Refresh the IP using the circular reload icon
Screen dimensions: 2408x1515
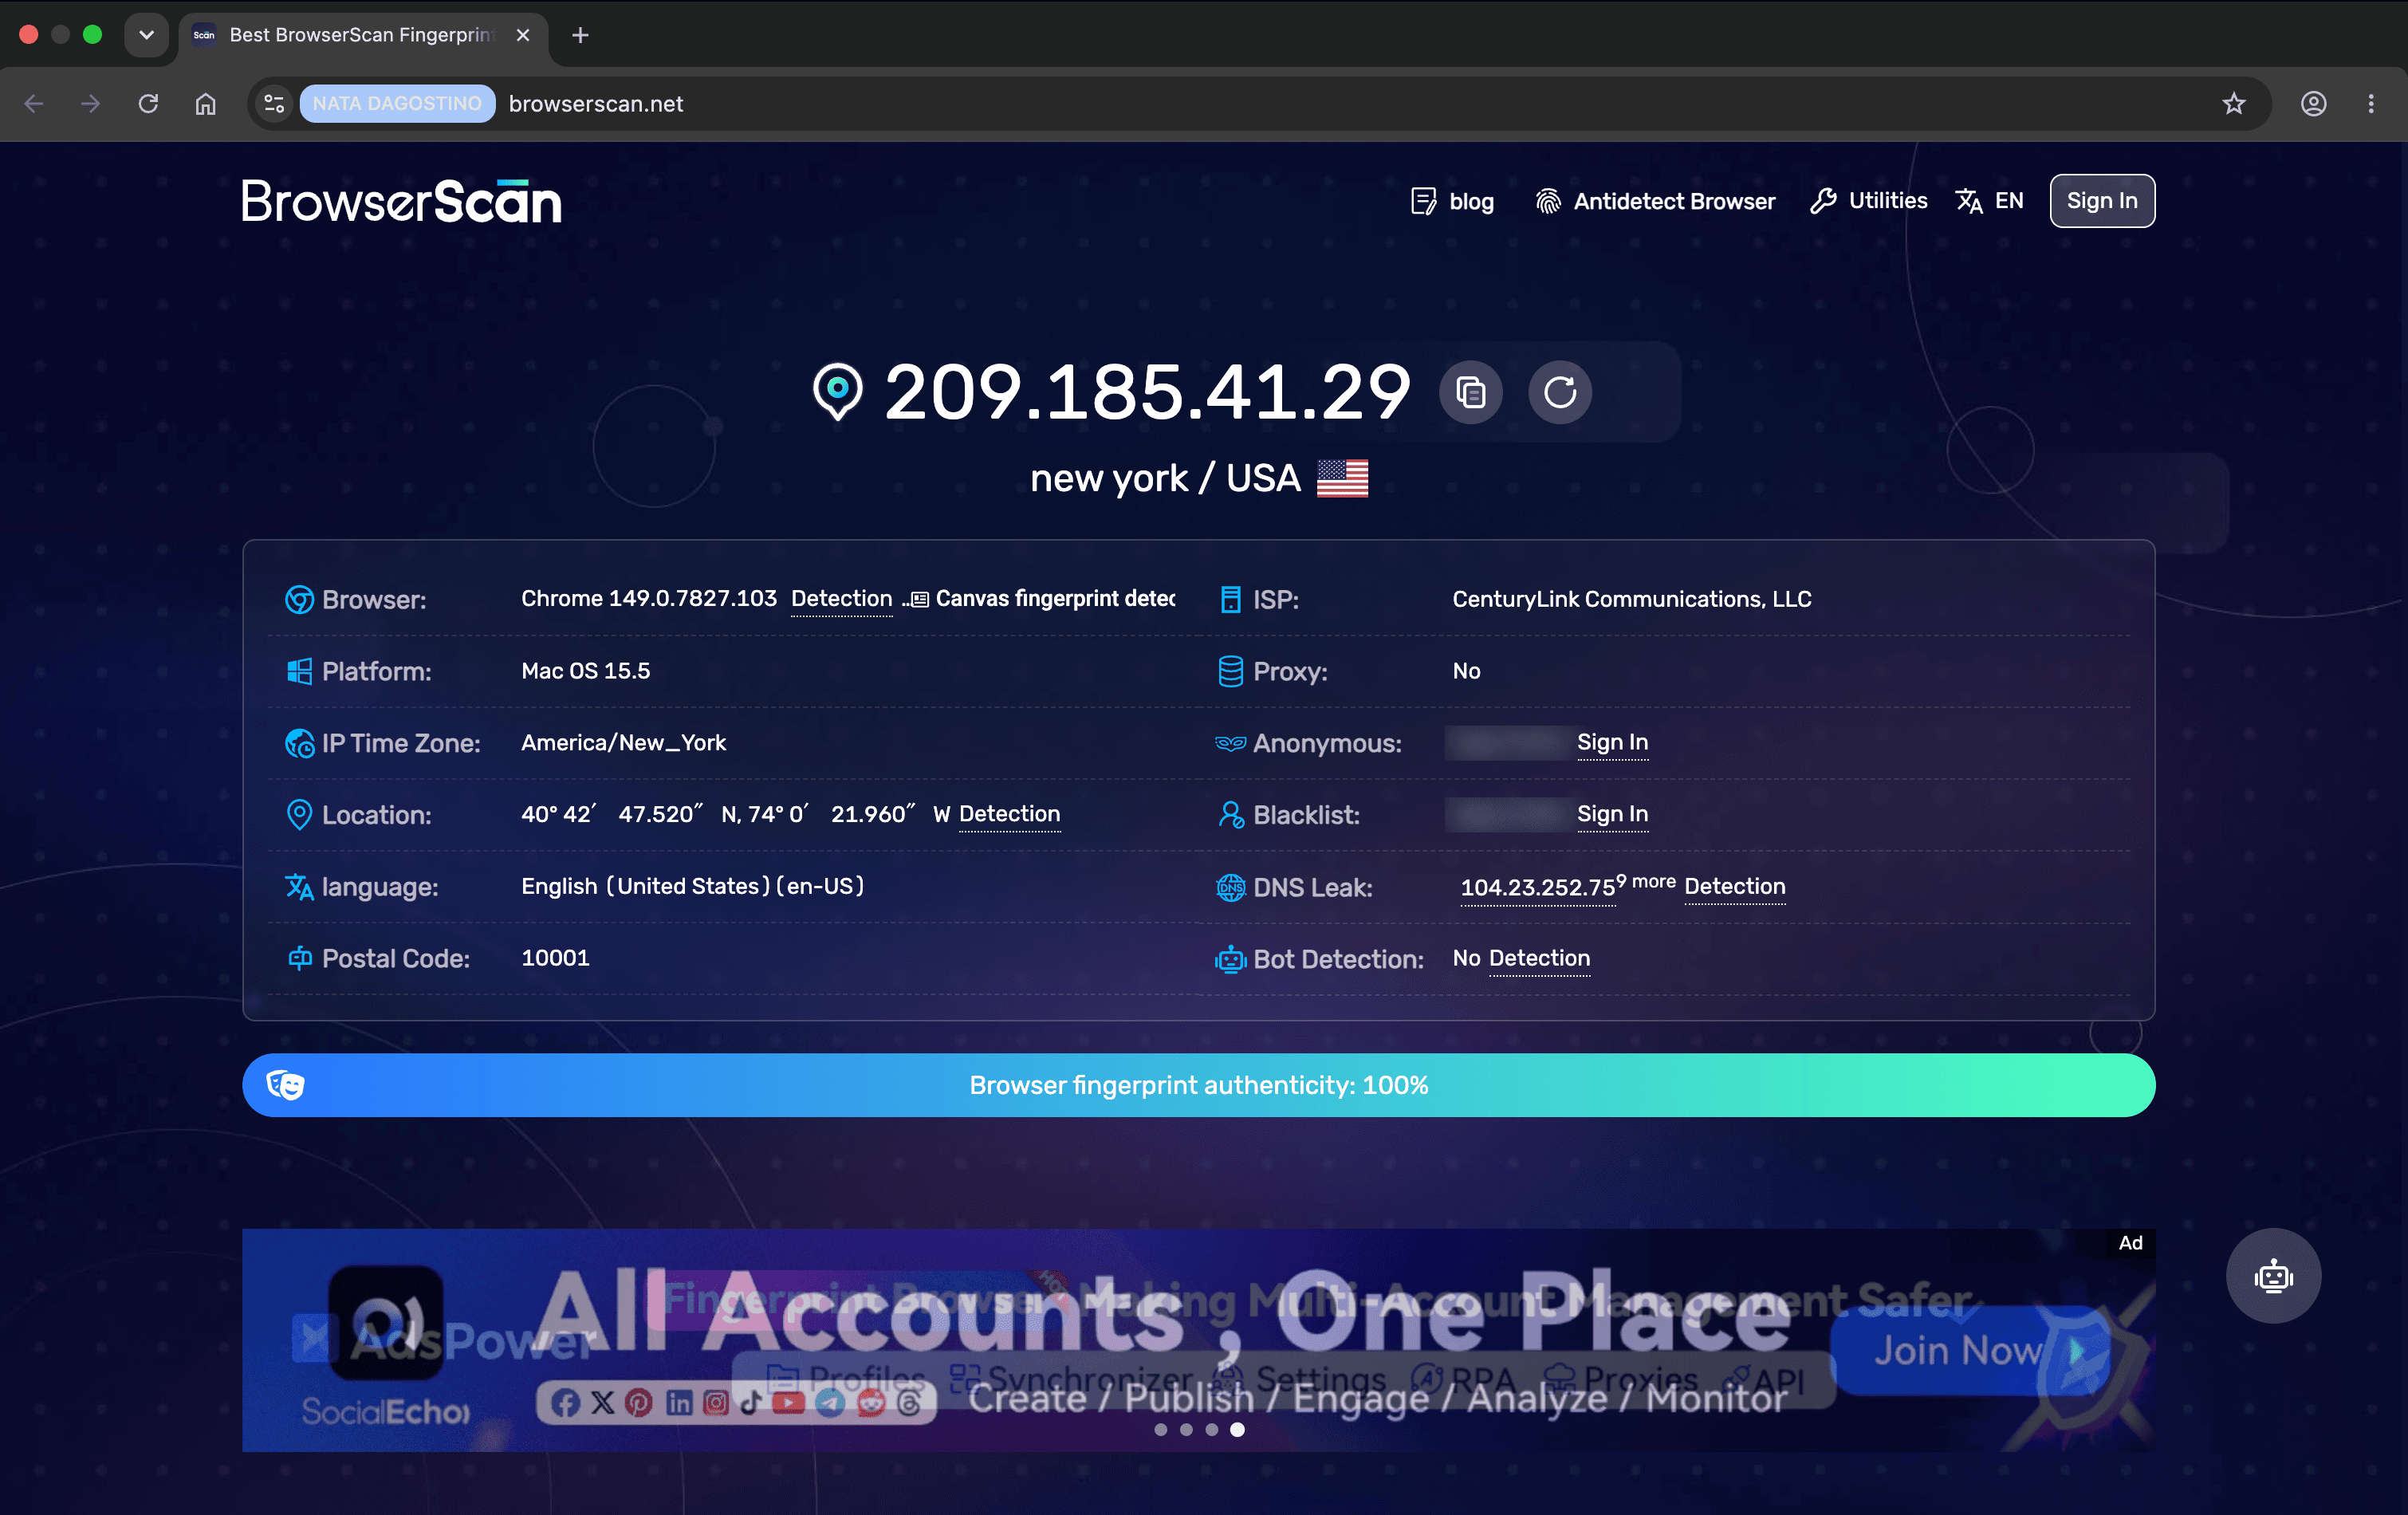pos(1559,392)
